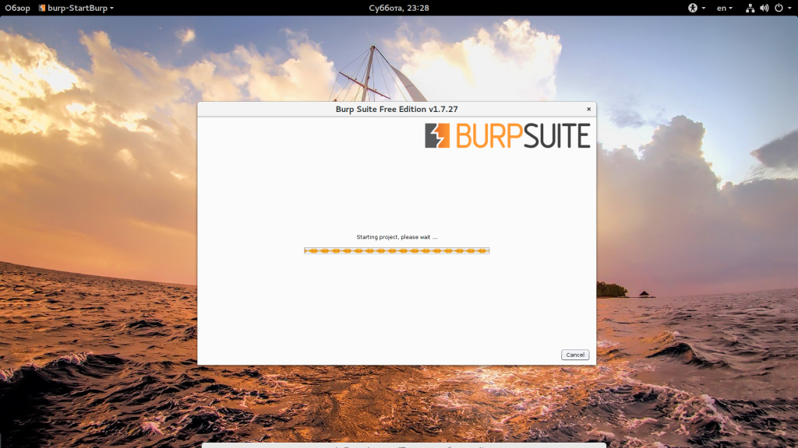Image resolution: width=798 pixels, height=448 pixels.
Task: Click the power icon in top bar
Action: (779, 8)
